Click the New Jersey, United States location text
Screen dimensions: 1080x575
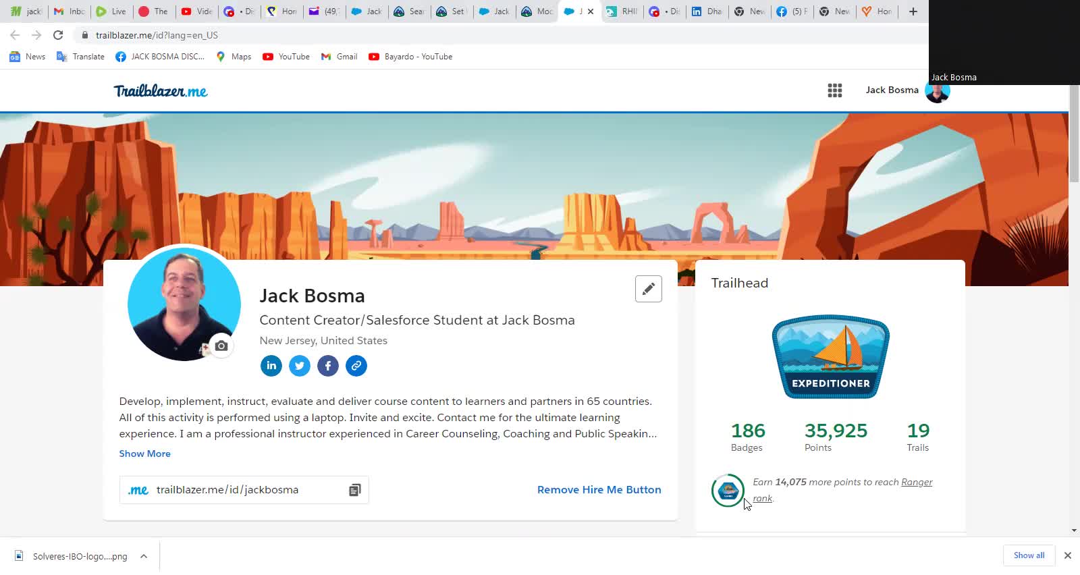click(x=323, y=341)
